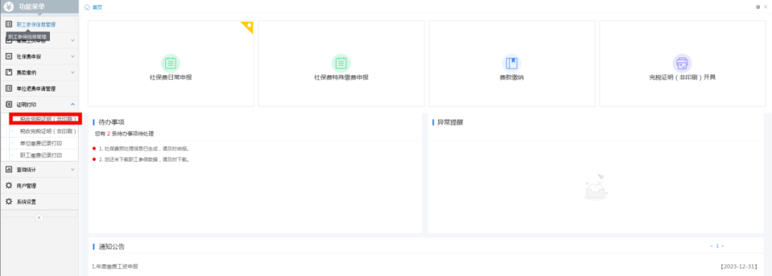Close the panel with the × button
772x276 pixels.
coord(765,7)
